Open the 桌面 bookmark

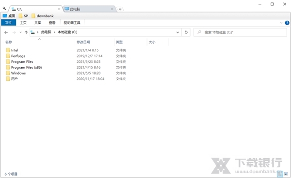pyautogui.click(x=9, y=16)
